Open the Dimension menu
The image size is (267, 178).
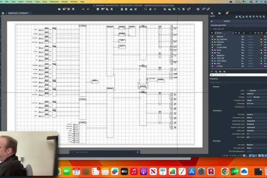pos(54,1)
